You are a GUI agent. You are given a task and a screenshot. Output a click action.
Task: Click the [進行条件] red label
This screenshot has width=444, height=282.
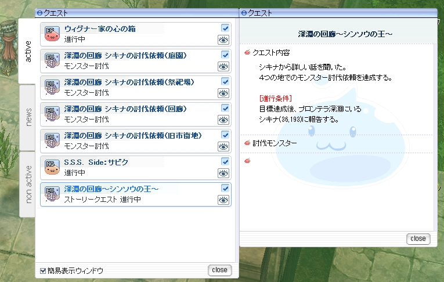[275, 98]
